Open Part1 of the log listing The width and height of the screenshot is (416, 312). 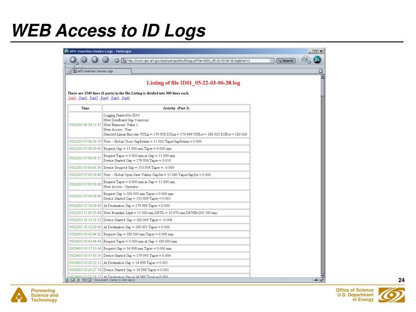[x=72, y=98]
